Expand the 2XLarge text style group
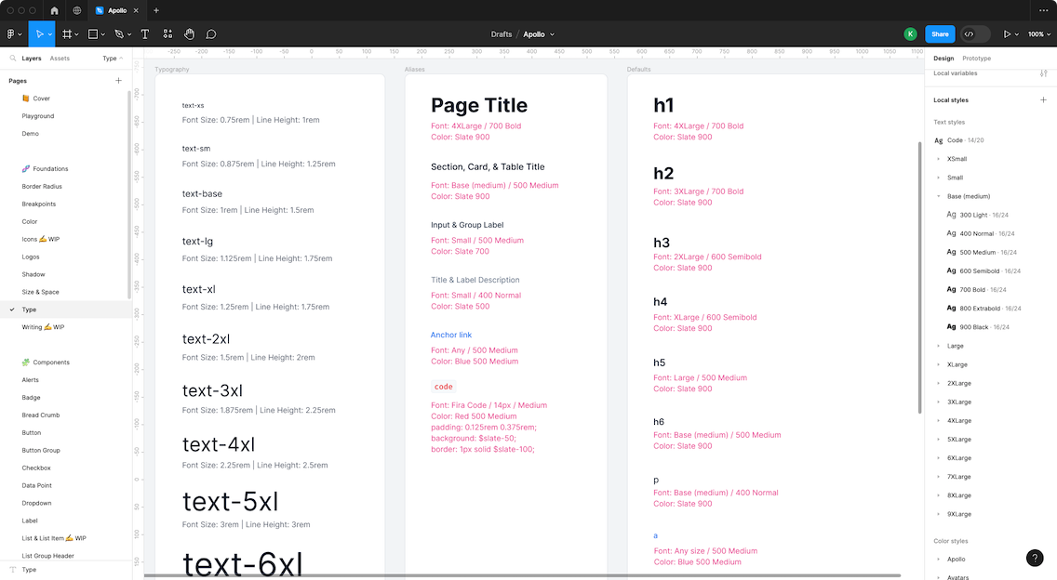1057x580 pixels. coord(938,383)
